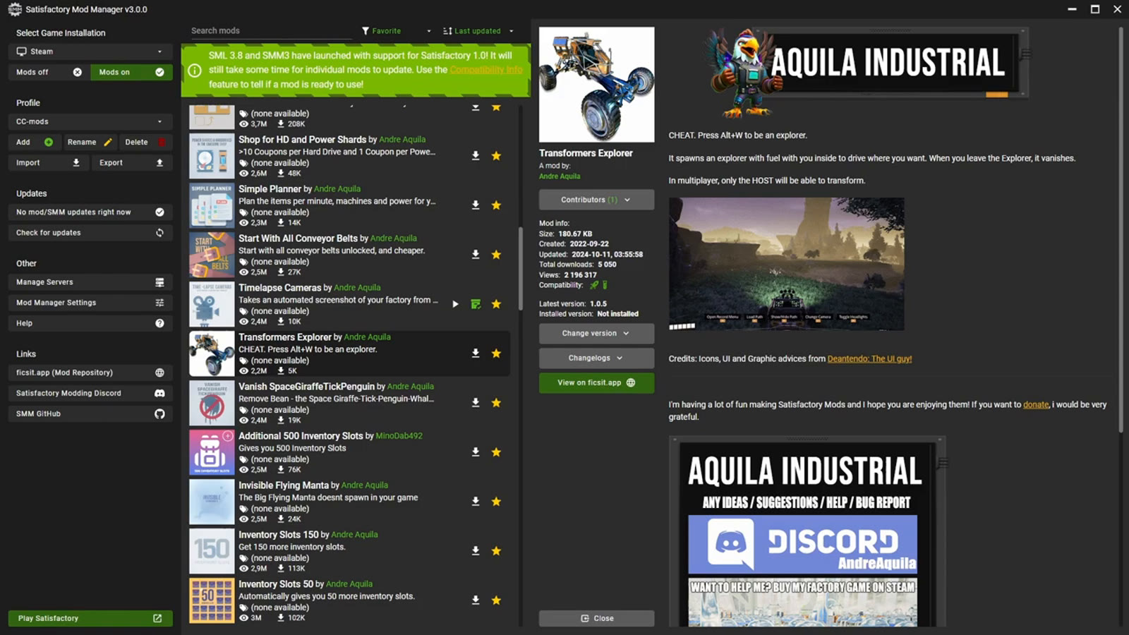This screenshot has width=1129, height=635.
Task: Download the Transformers Explorer mod
Action: [476, 353]
